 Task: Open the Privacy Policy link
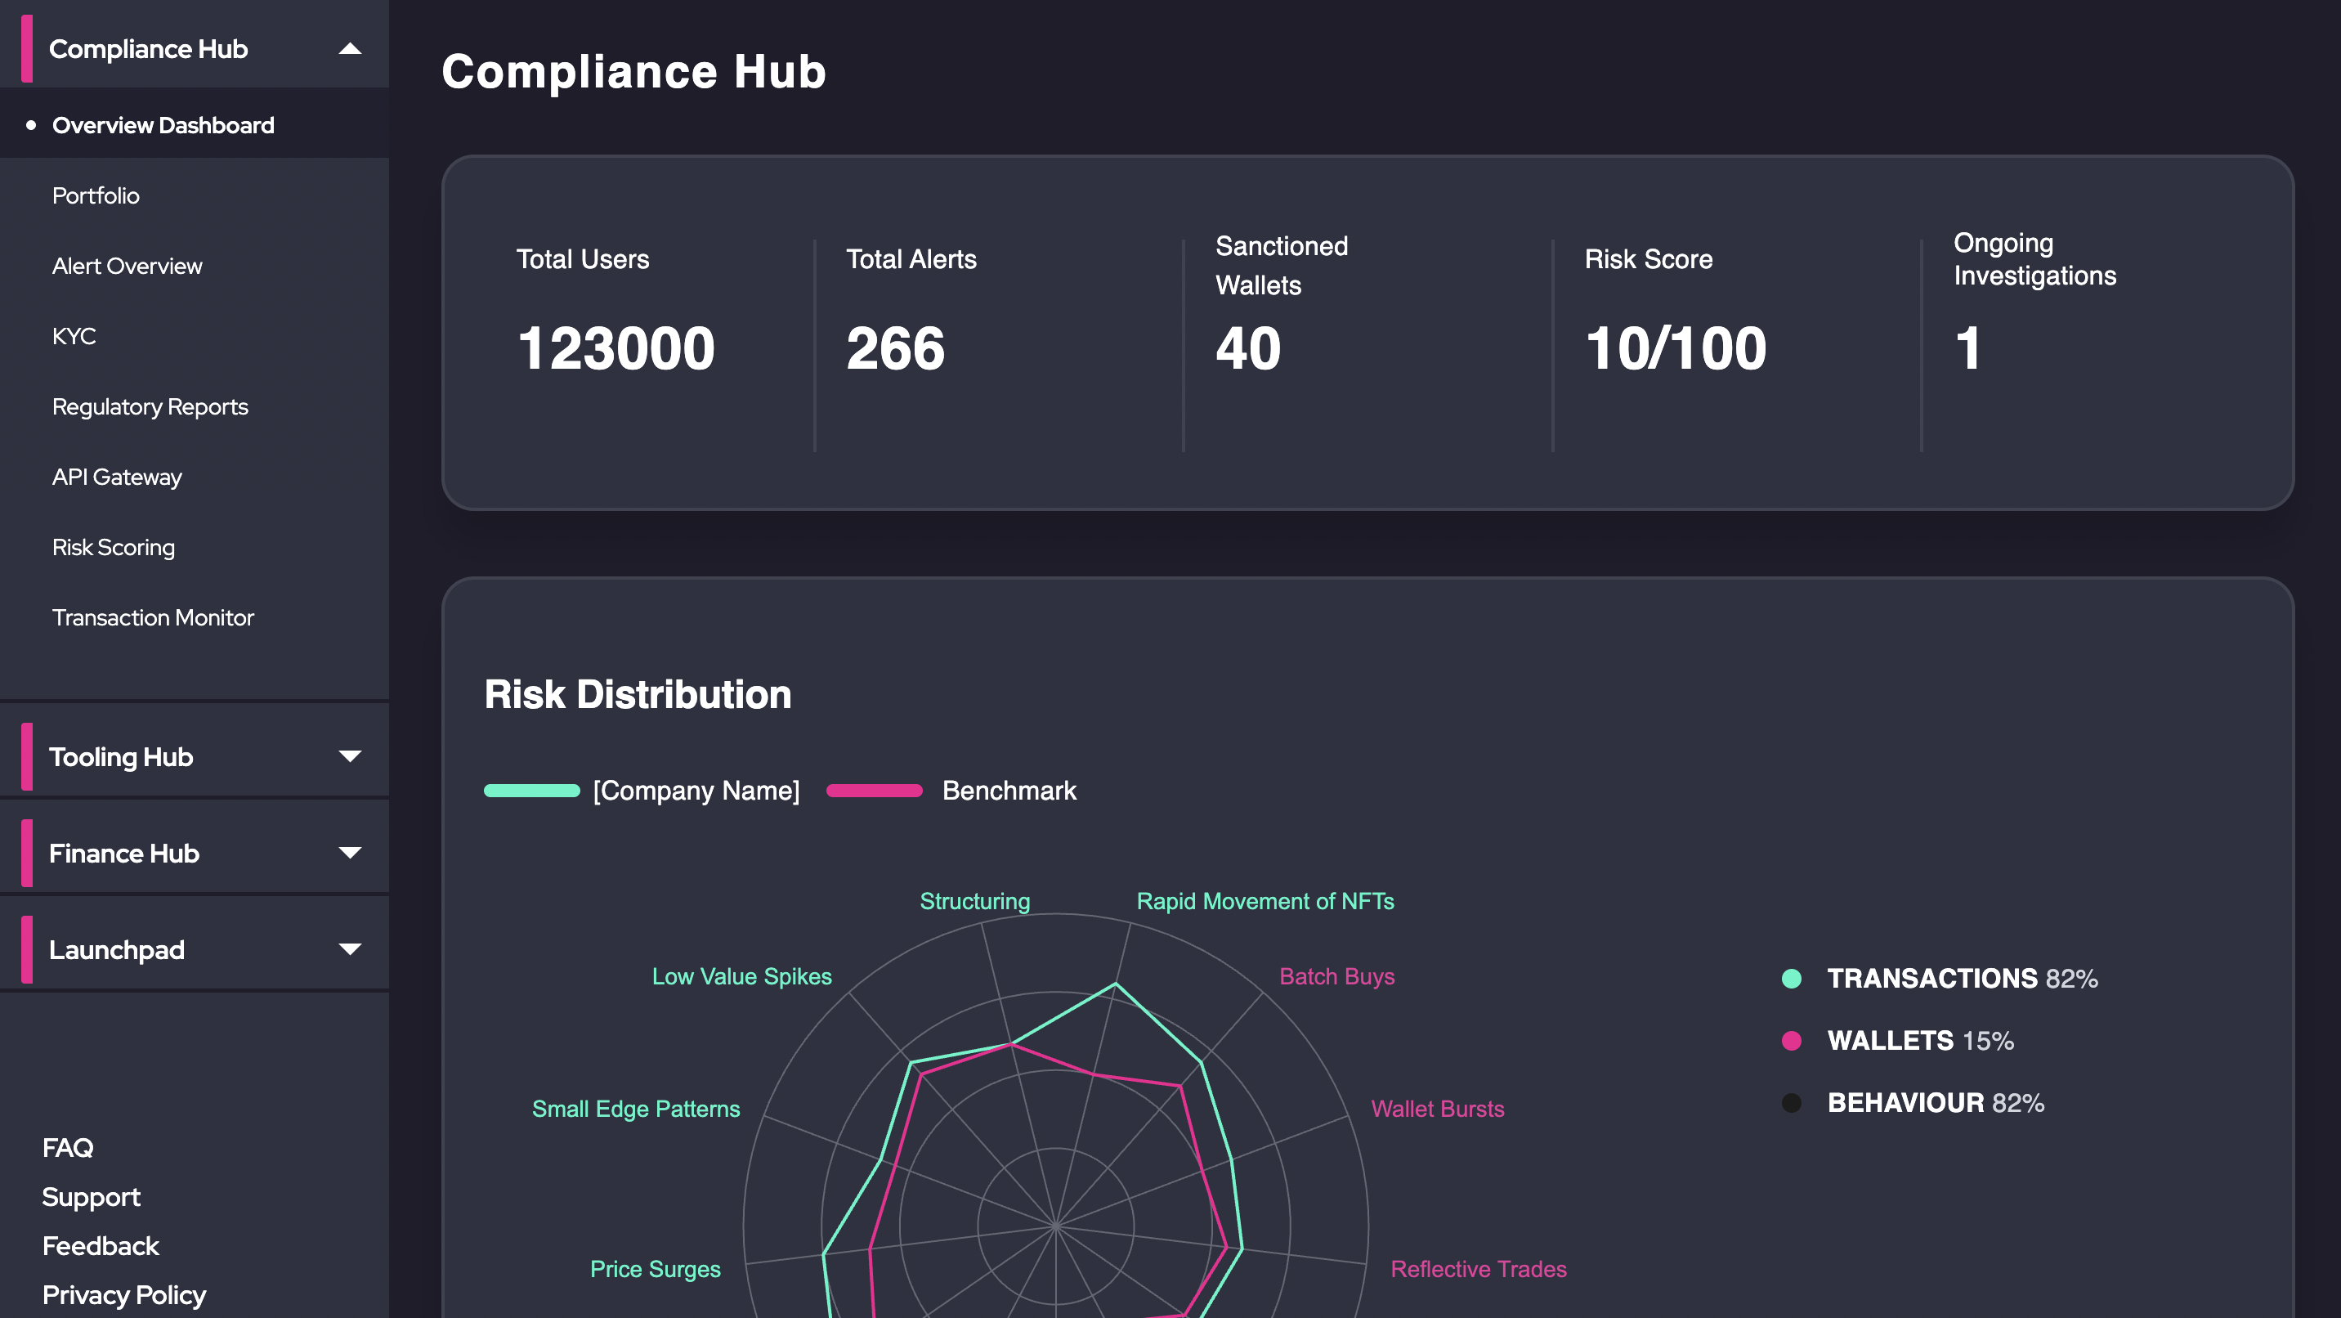pos(123,1295)
